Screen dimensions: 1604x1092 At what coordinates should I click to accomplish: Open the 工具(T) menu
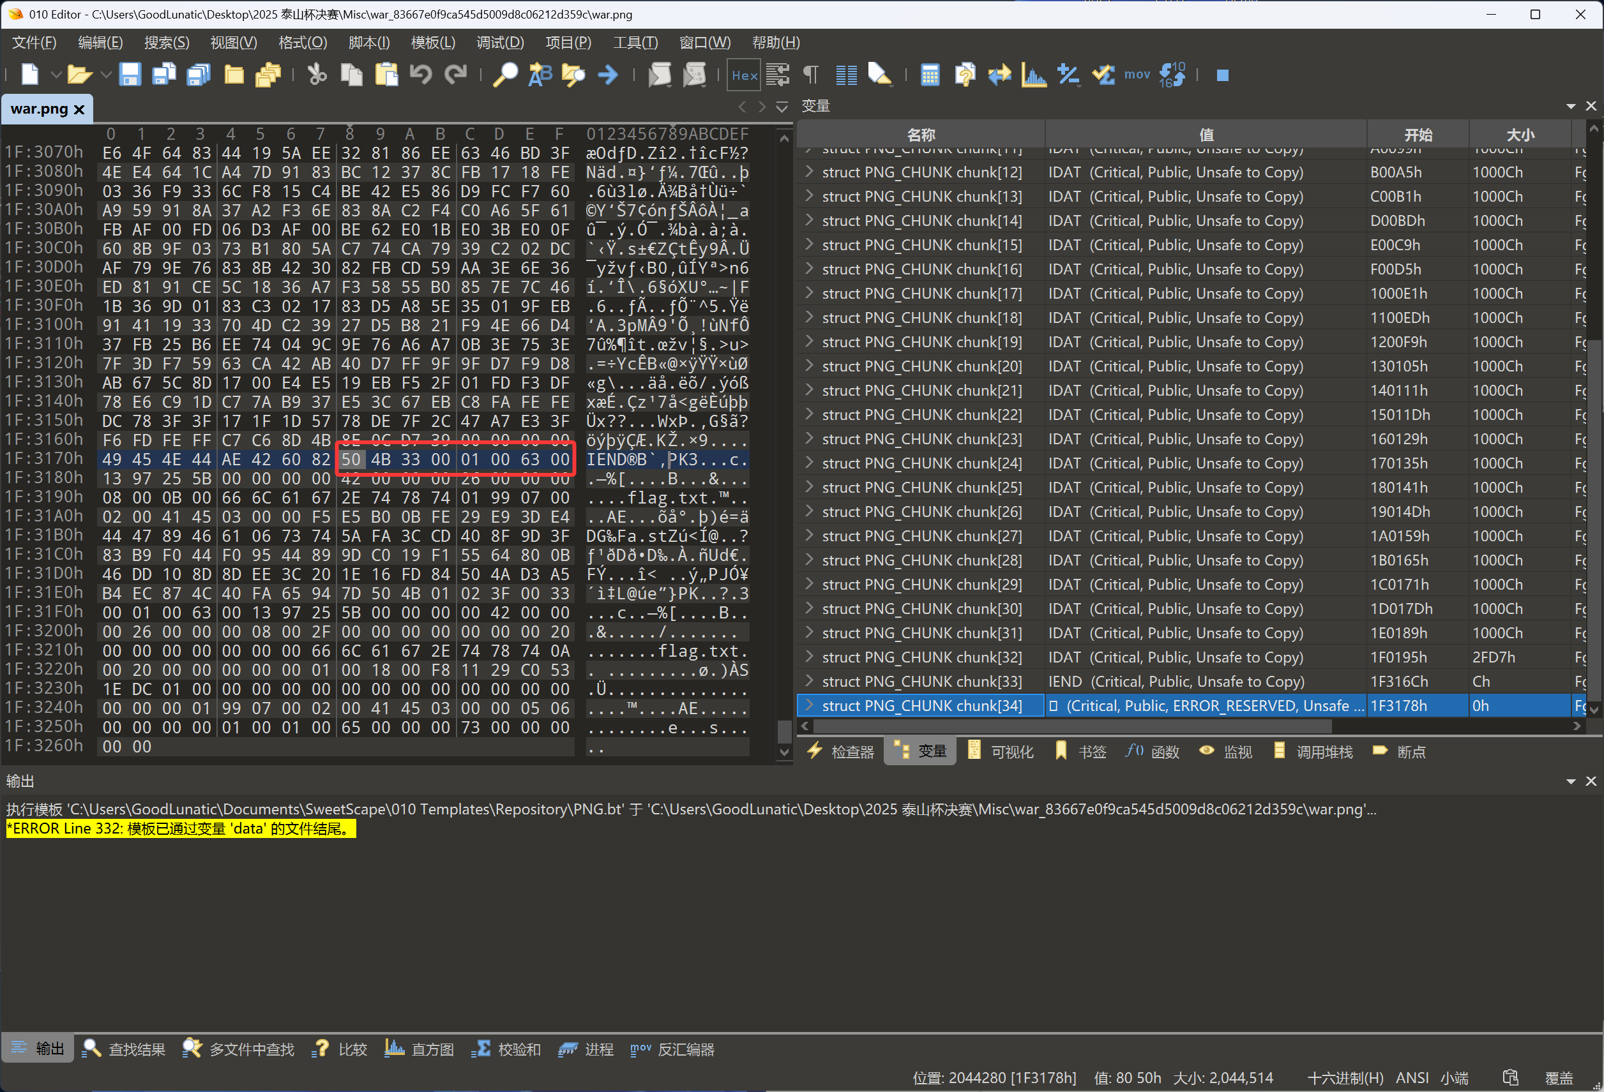click(635, 43)
